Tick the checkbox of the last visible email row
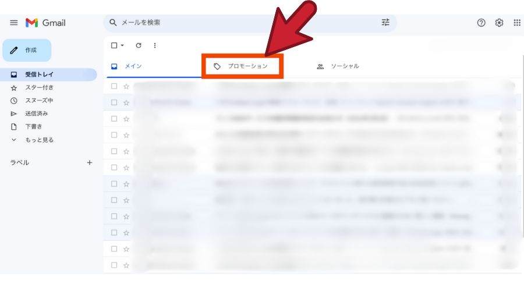Screen dimensions: 524x291 114,265
